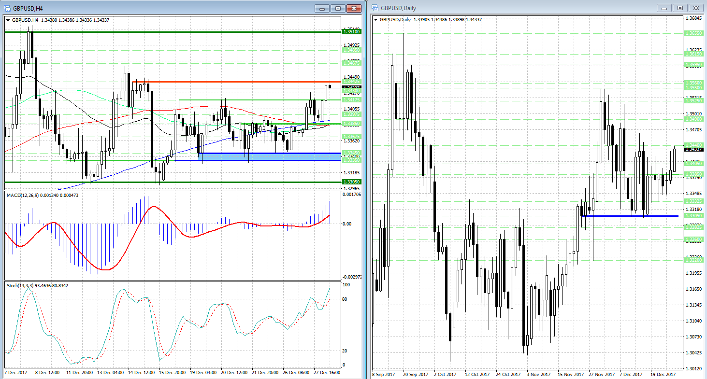Click the MACD(12,26,9) indicator label
Image resolution: width=707 pixels, height=379 pixels.
tap(42, 196)
